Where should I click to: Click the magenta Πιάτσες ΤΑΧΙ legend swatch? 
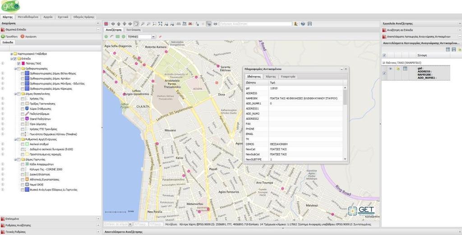pos(23,63)
